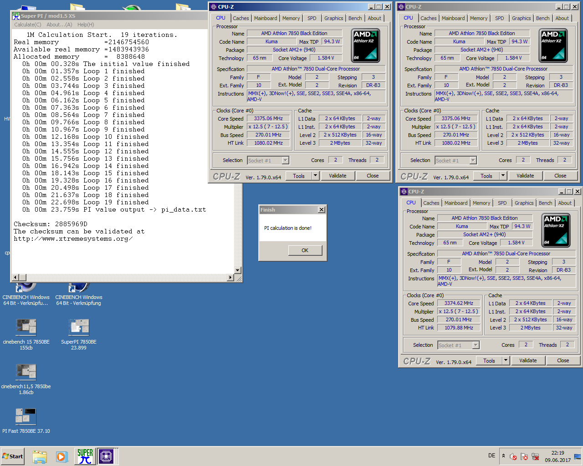Click the Tools button in the active CPU-Z window
The width and height of the screenshot is (583, 466).
click(x=299, y=176)
